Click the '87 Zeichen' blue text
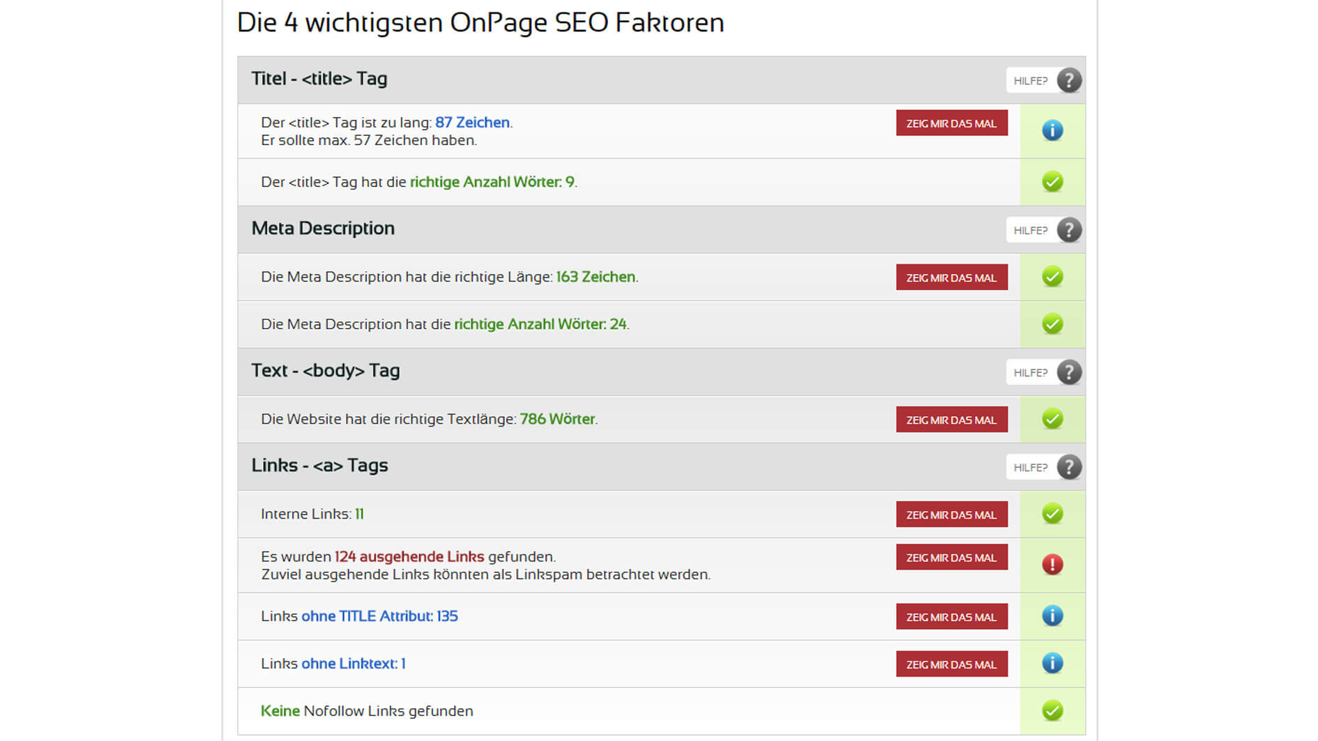This screenshot has height=741, width=1318. pyautogui.click(x=472, y=123)
